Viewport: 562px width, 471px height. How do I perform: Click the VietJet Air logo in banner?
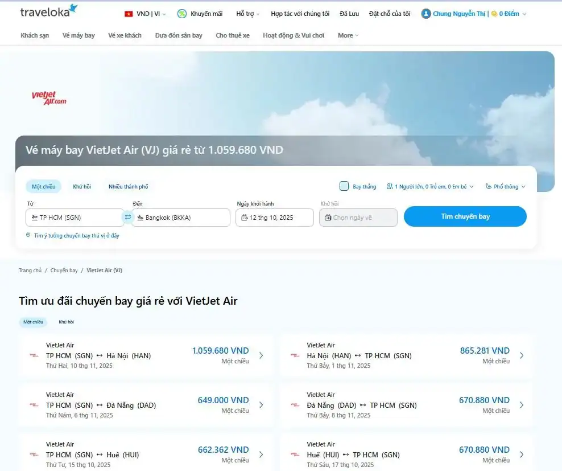(x=49, y=98)
